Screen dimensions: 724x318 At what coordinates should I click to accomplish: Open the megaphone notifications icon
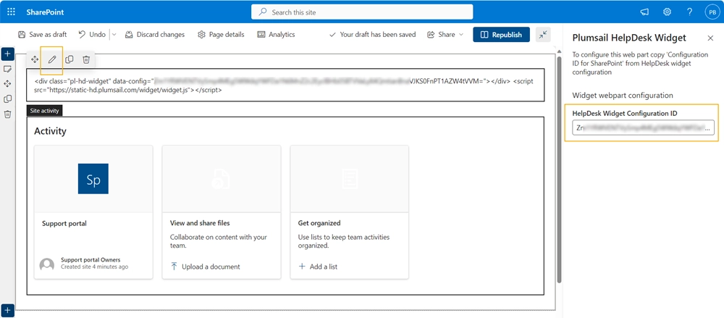(644, 12)
